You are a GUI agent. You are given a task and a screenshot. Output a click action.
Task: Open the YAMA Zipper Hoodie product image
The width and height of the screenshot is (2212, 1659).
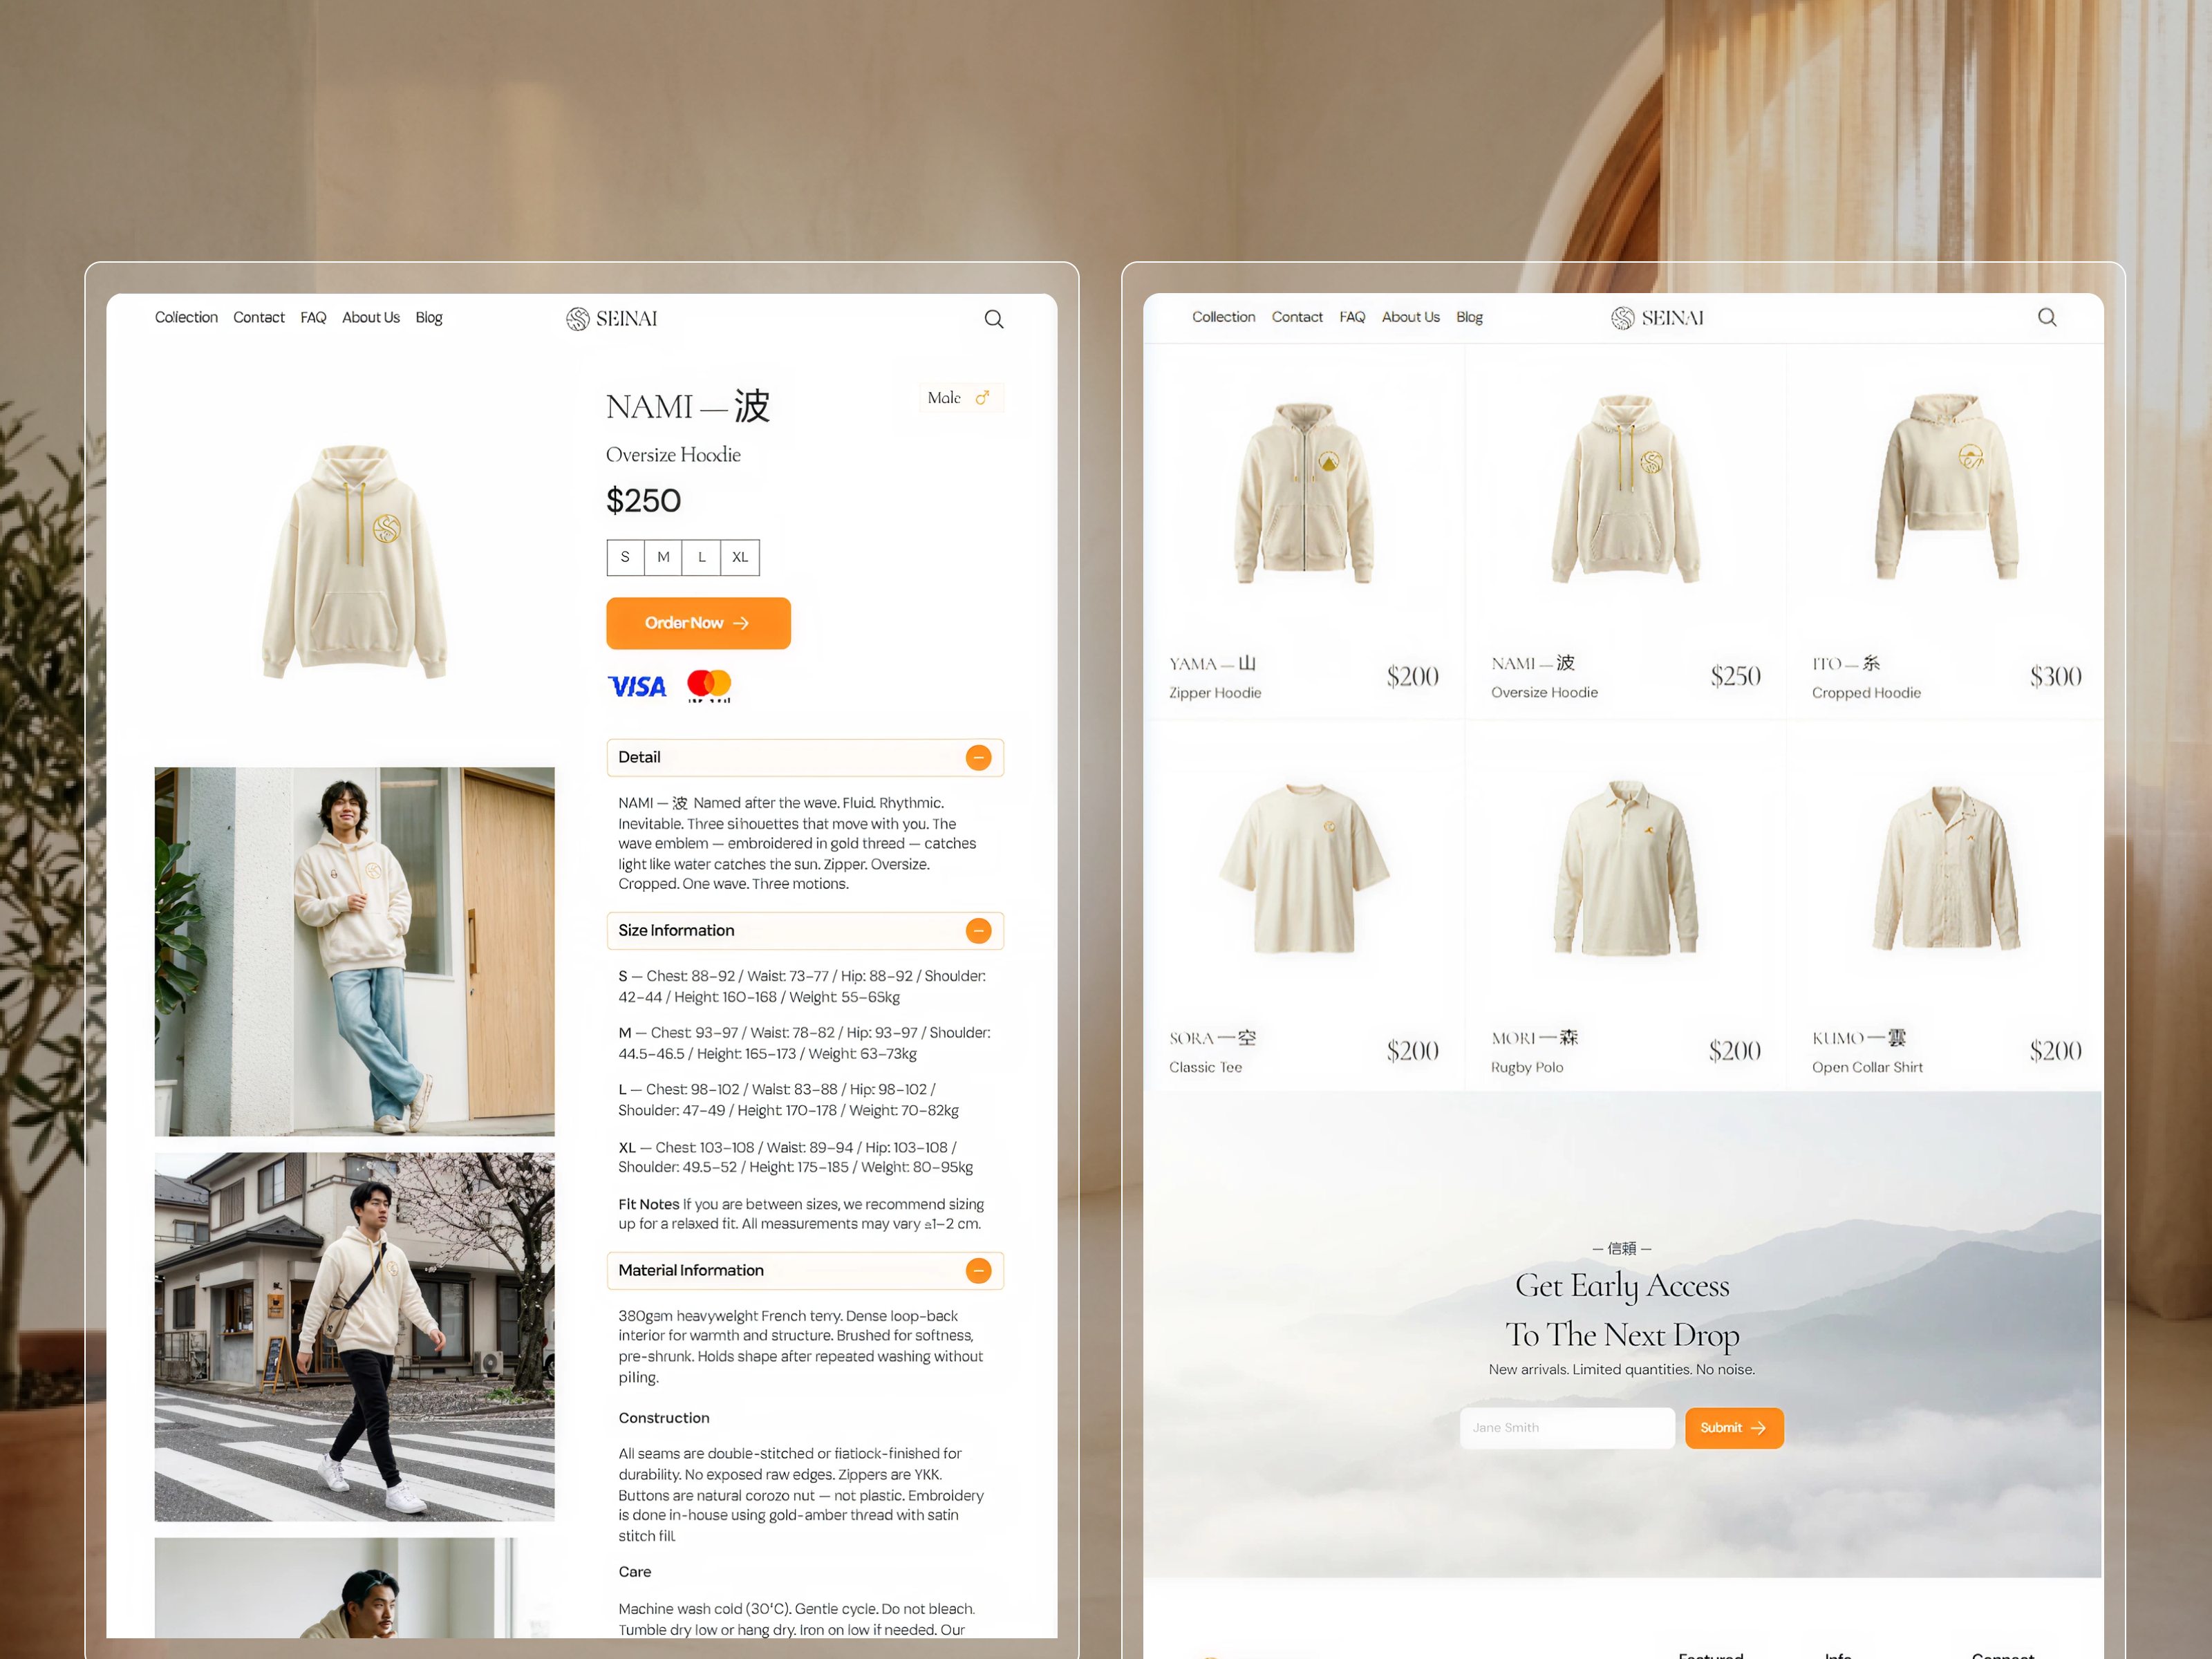[x=1304, y=492]
